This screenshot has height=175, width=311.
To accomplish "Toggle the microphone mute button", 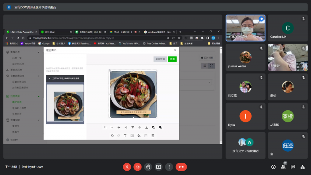I will [127, 167].
